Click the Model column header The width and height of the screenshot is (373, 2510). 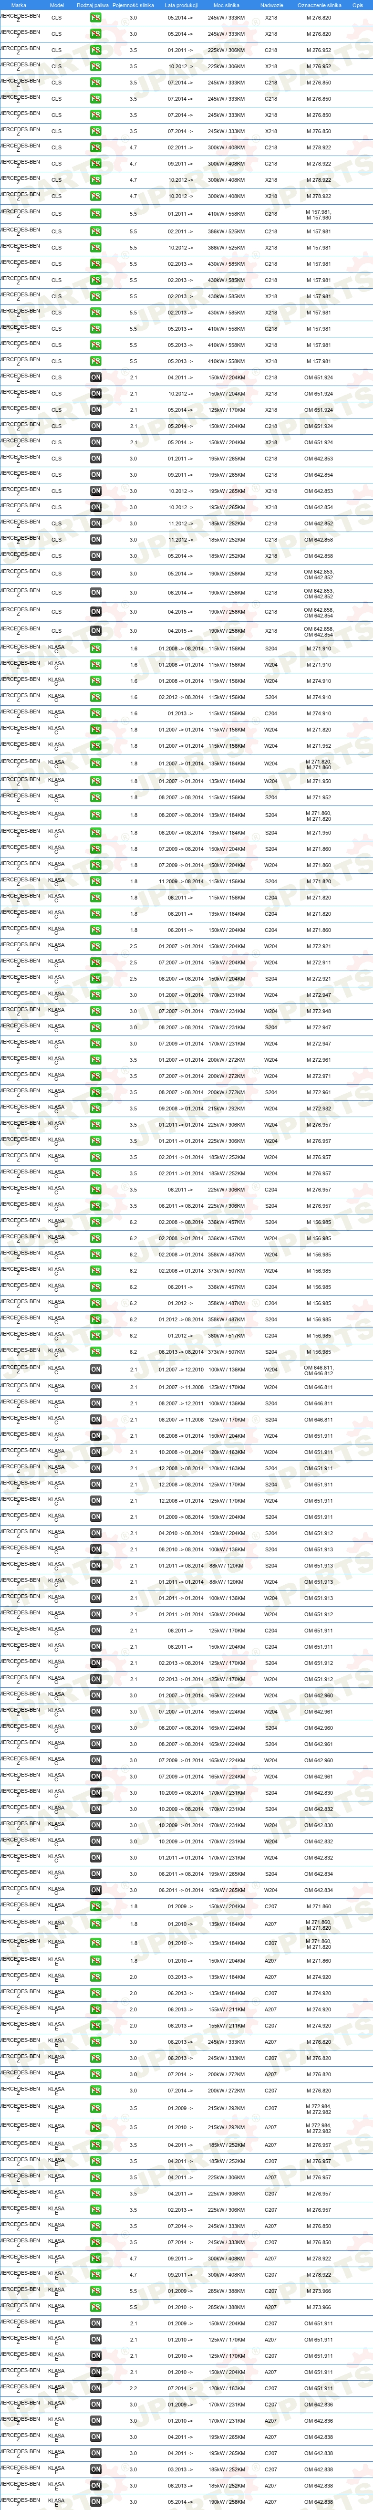pos(56,5)
